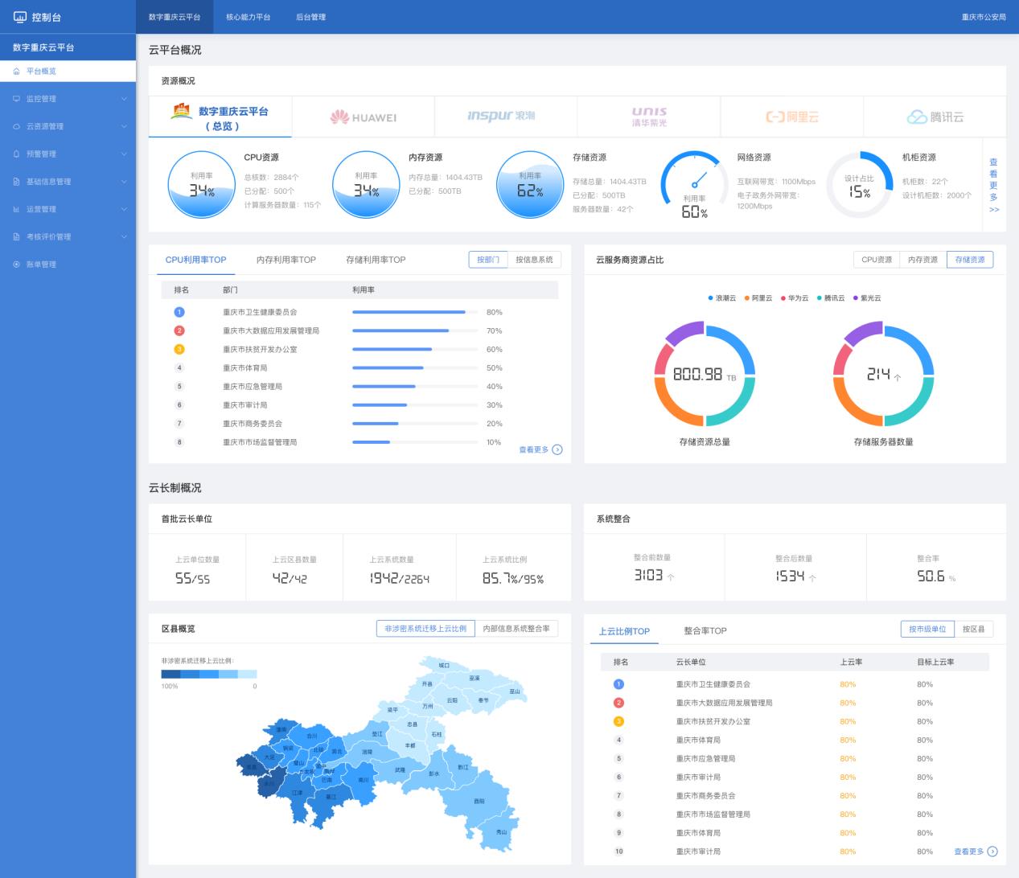The height and width of the screenshot is (878, 1019).
Task: Click the 监控管理 monitor icon in sidebar
Action: (x=16, y=99)
